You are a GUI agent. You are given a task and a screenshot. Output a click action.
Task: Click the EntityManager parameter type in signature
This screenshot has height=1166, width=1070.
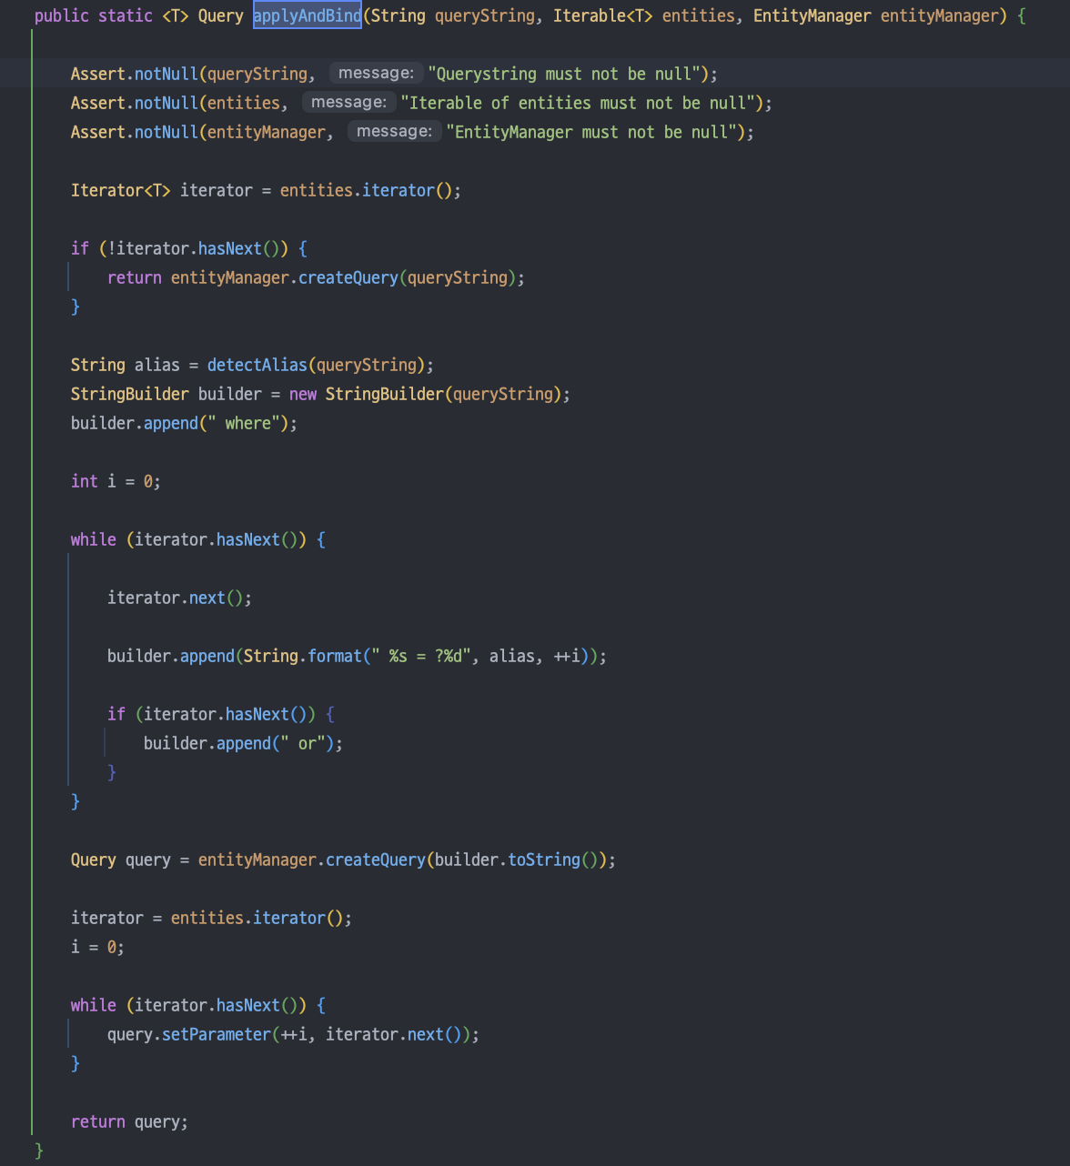812,15
